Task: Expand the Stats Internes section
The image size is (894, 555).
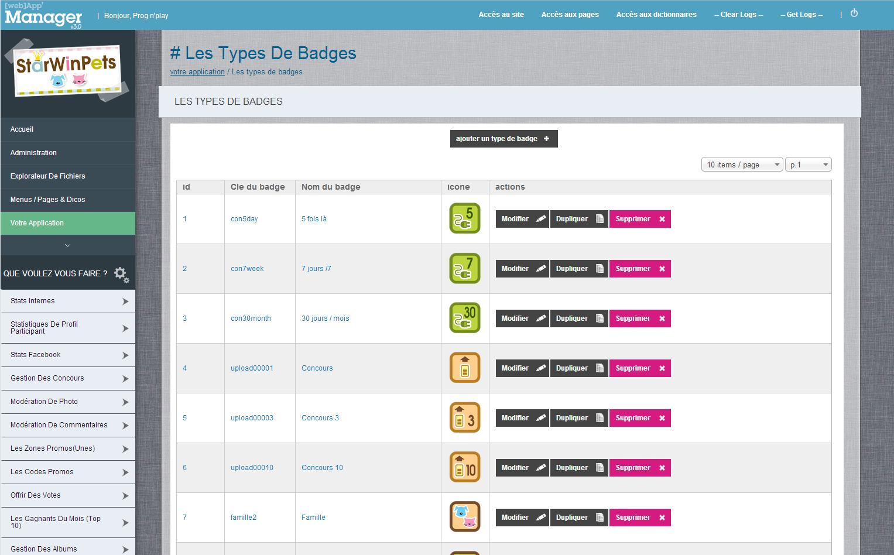Action: (x=68, y=301)
